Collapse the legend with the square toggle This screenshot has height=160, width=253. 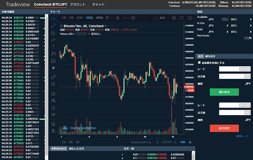click(x=61, y=26)
